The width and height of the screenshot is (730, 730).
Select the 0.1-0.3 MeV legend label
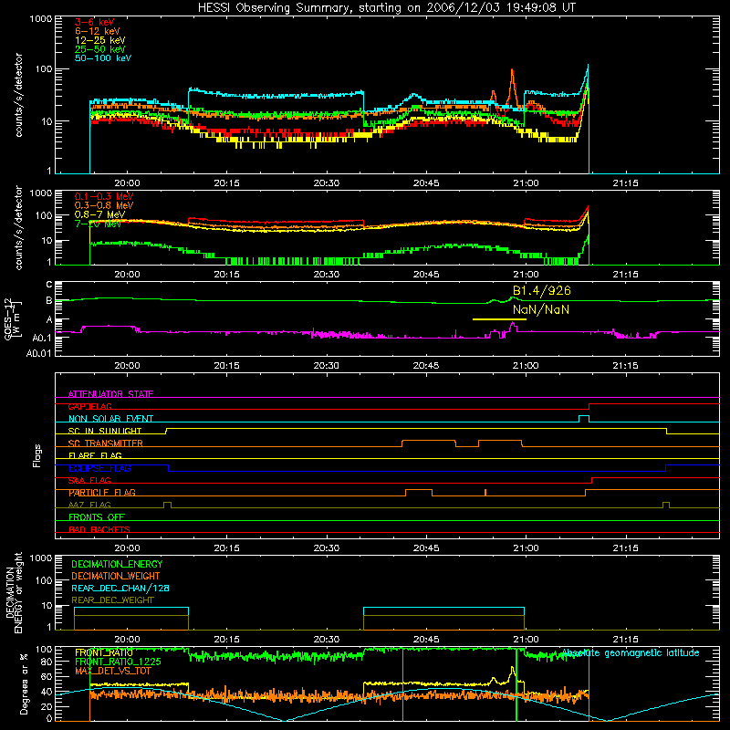pos(104,196)
